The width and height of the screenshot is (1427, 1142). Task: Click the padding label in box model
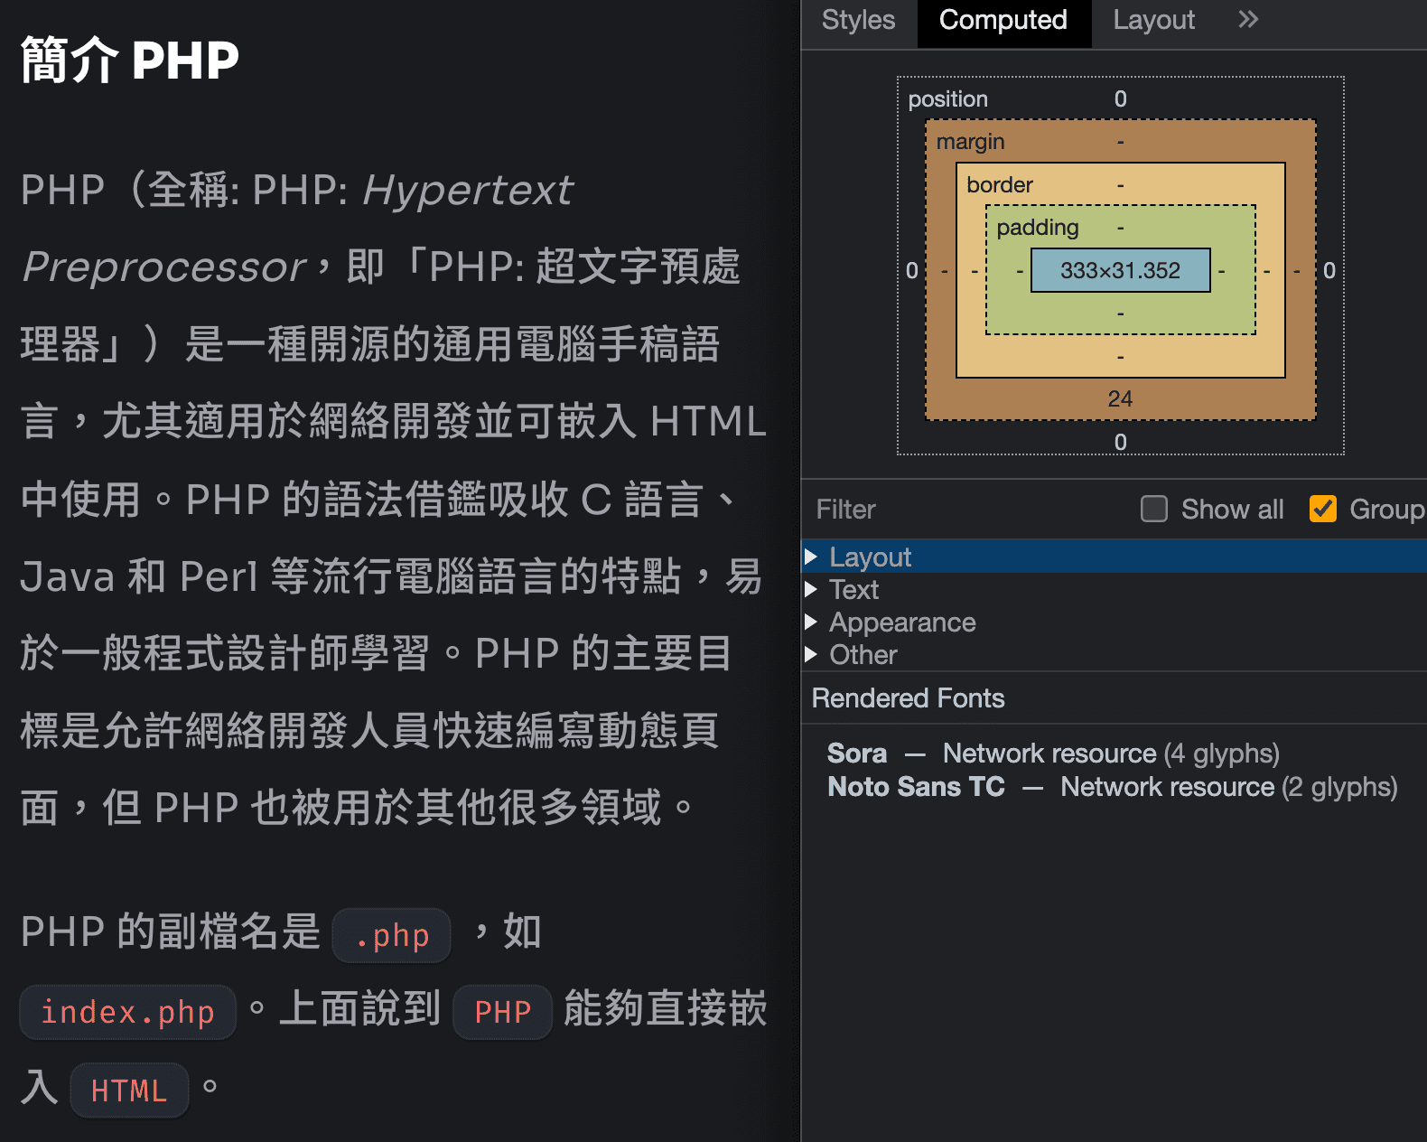[x=1038, y=228]
